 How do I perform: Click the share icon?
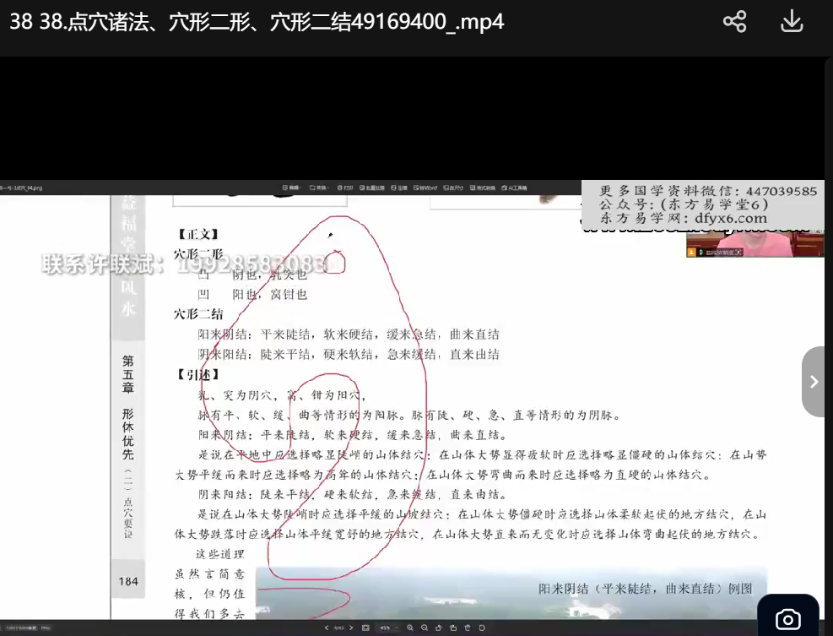click(x=734, y=22)
